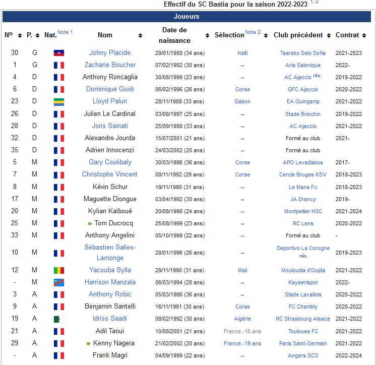This screenshot has height=365, width=376.
Task: Sort by Date de naissance column arrows
Action: (x=208, y=35)
